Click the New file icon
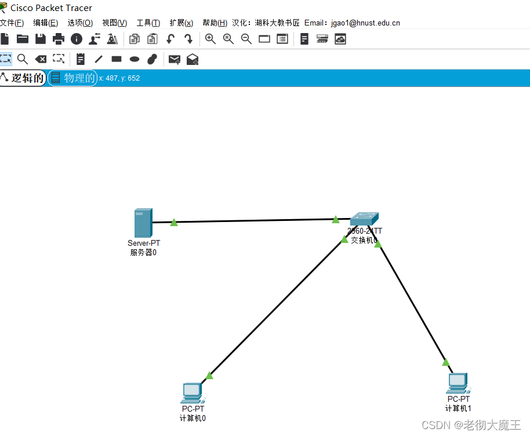 pyautogui.click(x=5, y=39)
